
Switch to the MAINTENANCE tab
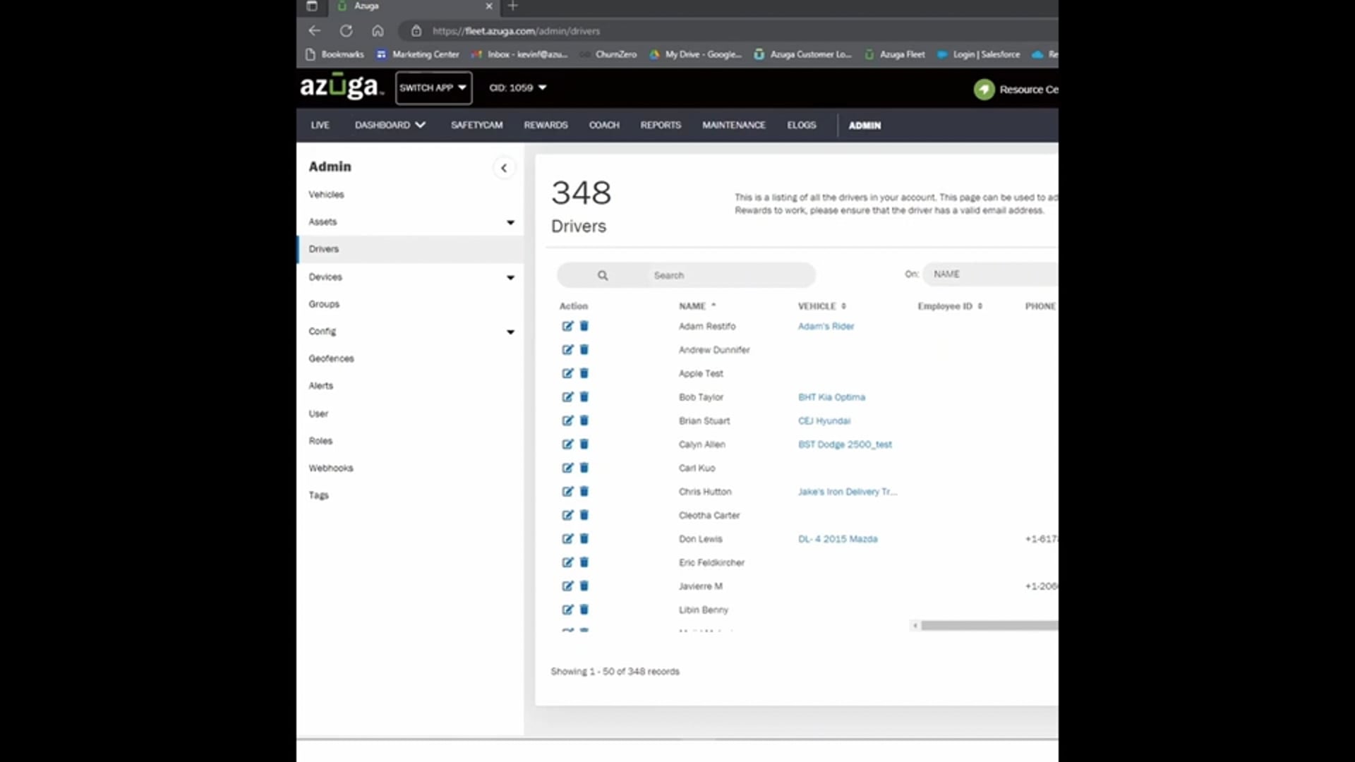point(733,125)
